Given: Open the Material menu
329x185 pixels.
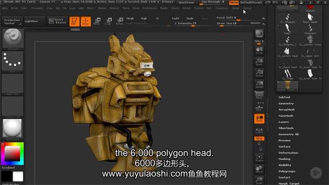Looking at the screenshot, I should point(114,8).
